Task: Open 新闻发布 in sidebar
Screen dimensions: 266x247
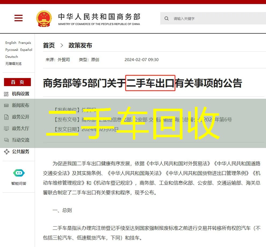Action: (x=20, y=105)
